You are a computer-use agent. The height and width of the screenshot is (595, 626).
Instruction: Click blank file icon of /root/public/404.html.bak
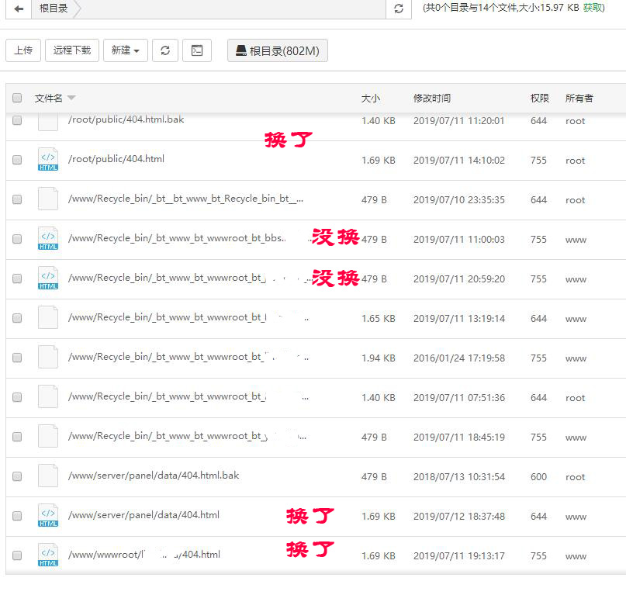click(x=48, y=121)
